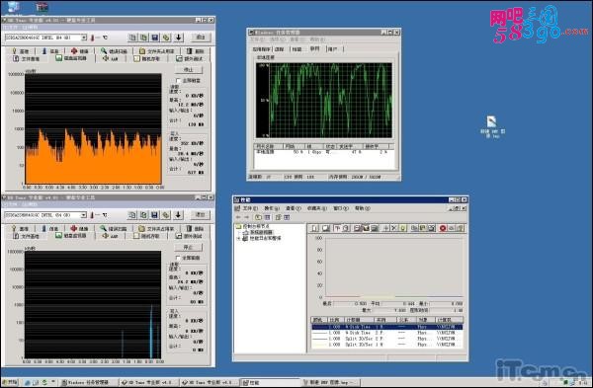Viewport: 593px width, 388px height.
Task: Open the 文件(F) menu in the Performance console
Action: click(x=250, y=208)
